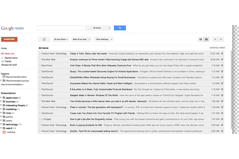Click the 1:30 AM timestamp

tap(215, 107)
